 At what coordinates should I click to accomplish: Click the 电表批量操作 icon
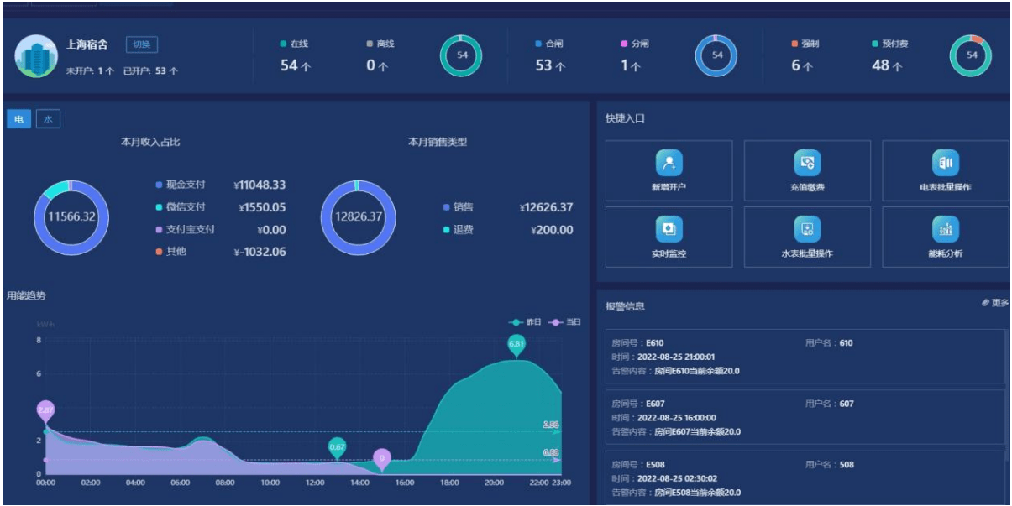[x=945, y=163]
